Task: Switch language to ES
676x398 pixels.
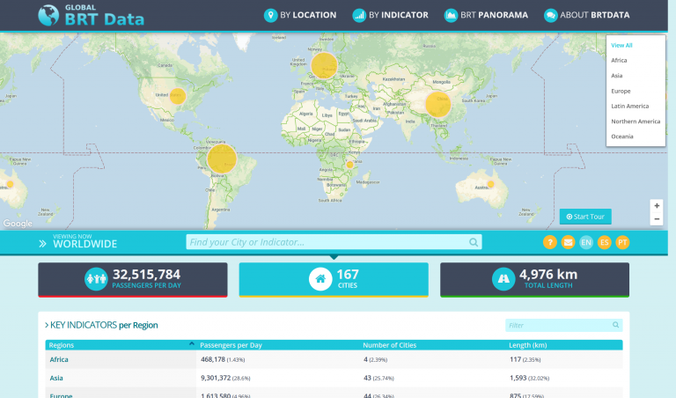Action: tap(605, 242)
